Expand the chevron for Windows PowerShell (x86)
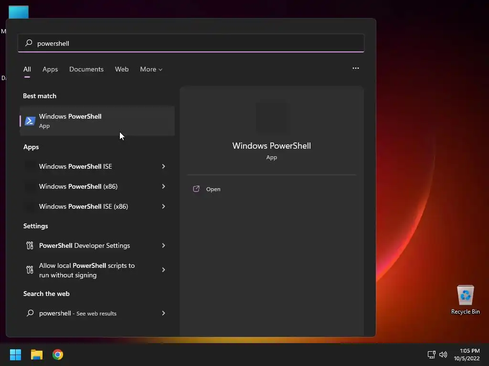Viewport: 489px width, 366px height. coord(163,186)
